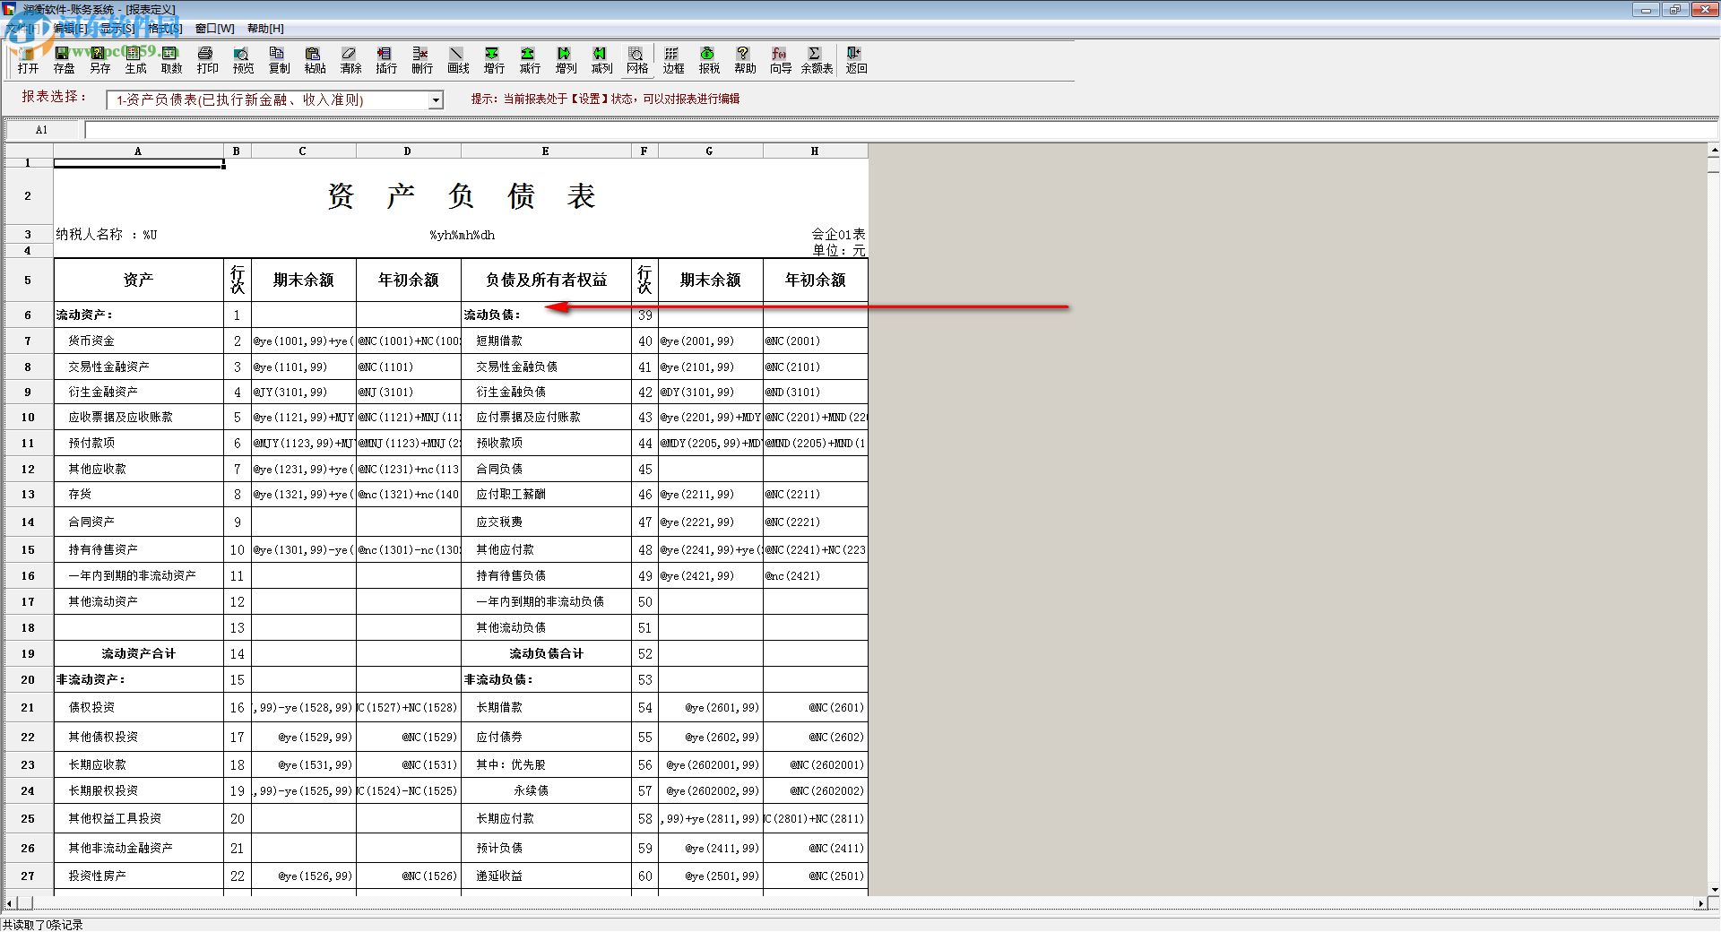Open the 编辑[E] menu
This screenshot has height=932, width=1721.
[72, 28]
